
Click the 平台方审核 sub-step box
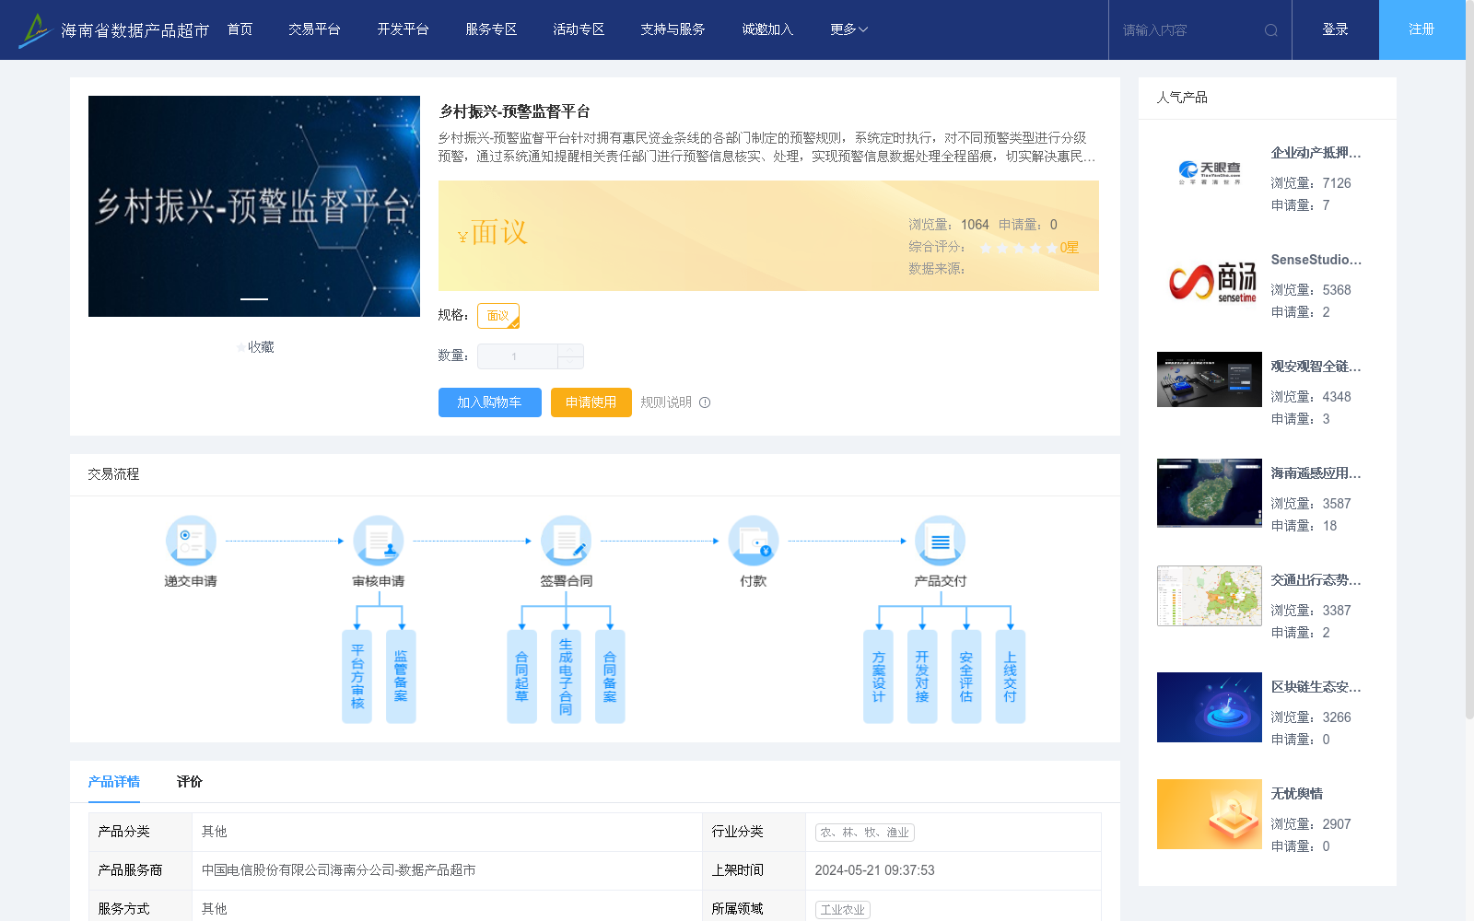357,677
